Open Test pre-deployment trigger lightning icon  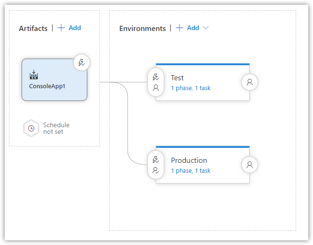point(155,77)
